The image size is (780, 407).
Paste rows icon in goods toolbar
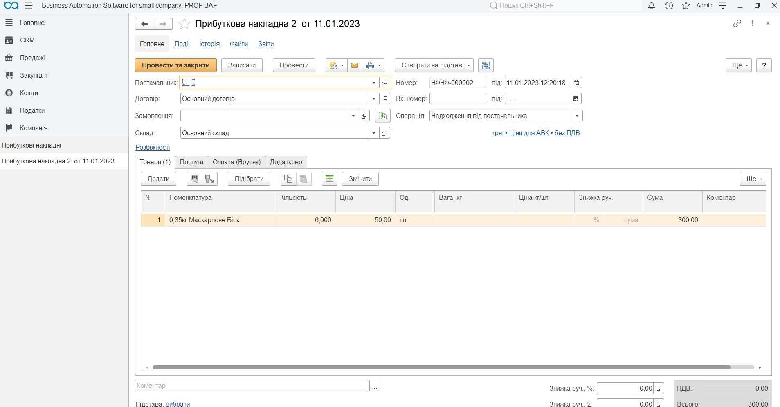pos(303,179)
